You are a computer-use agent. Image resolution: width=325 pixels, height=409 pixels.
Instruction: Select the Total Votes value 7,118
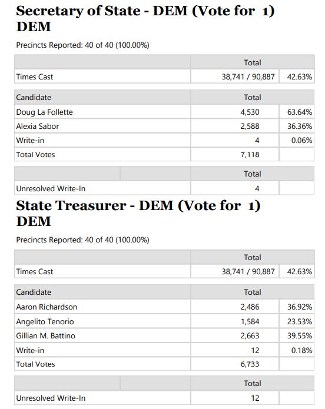coord(250,155)
